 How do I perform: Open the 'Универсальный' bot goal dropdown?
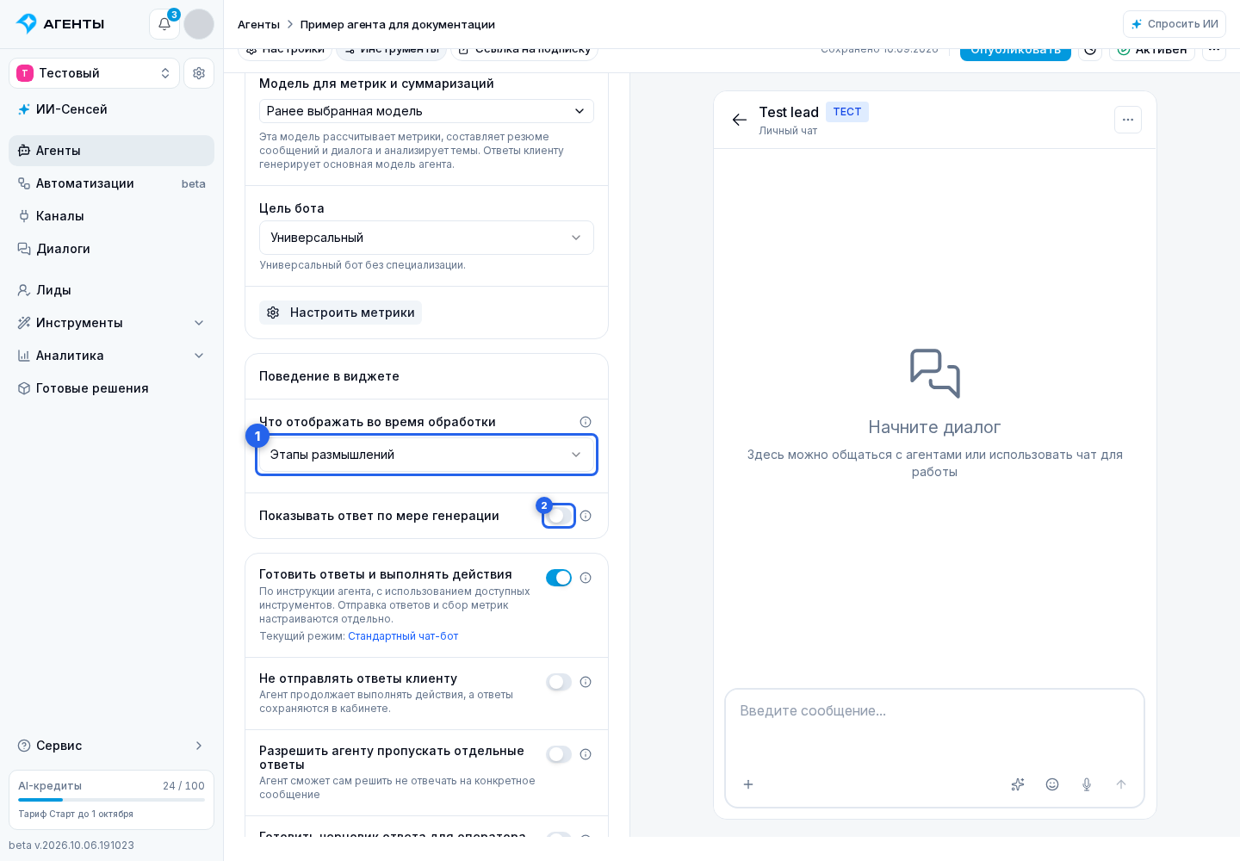coord(426,238)
